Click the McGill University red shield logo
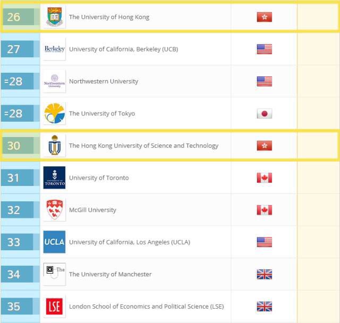This screenshot has height=323, width=340. (54, 210)
